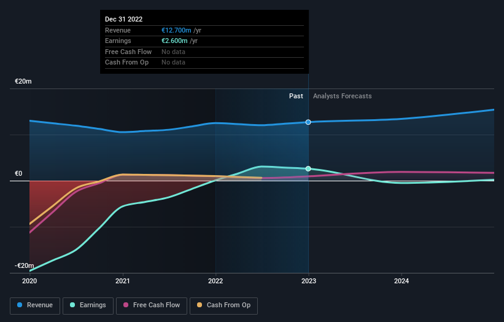The image size is (504, 322).
Task: Click the teal Earnings legend dot
Action: 72,305
